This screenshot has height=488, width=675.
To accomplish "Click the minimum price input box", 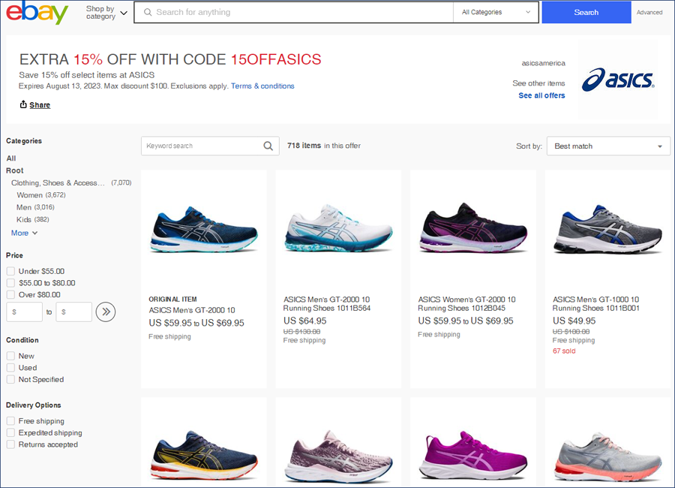I will 25,312.
